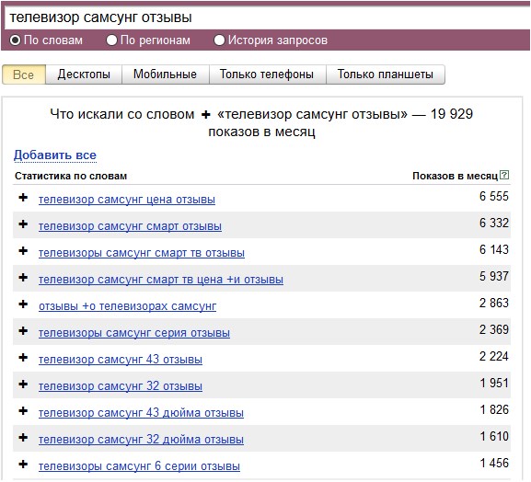The height and width of the screenshot is (482, 531).
Task: Add 'телевизор самсунг 32 отзывы' with plus
Action: pos(23,384)
